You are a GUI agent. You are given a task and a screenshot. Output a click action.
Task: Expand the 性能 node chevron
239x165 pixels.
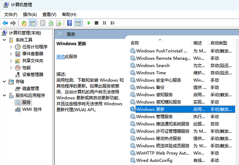pos(11,68)
